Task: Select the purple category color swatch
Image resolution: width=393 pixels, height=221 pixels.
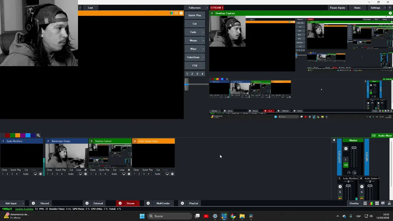Action: pyautogui.click(x=23, y=135)
